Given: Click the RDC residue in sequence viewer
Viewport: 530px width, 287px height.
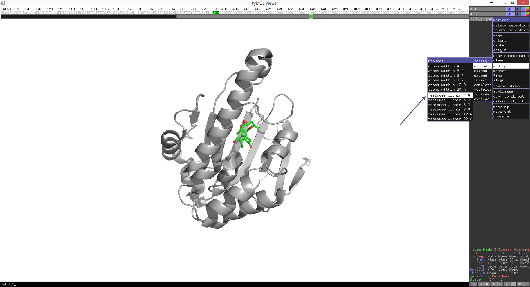Looking at the screenshot, I should (x=216, y=13).
